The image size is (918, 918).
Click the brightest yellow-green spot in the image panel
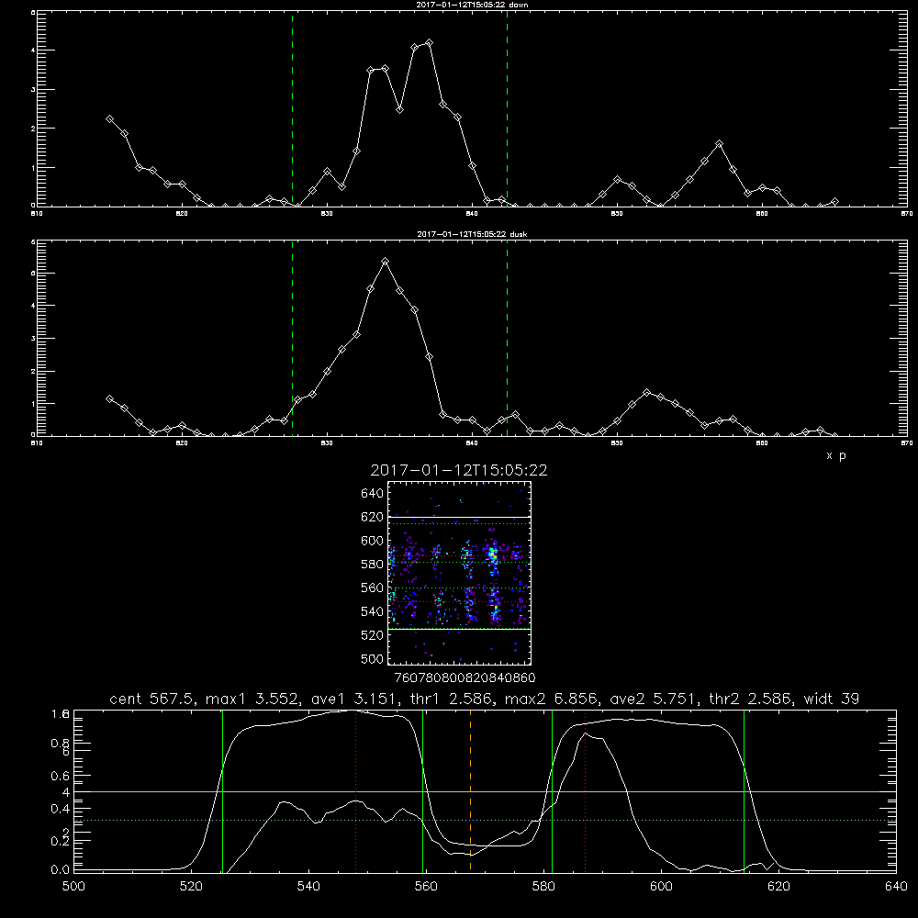493,553
